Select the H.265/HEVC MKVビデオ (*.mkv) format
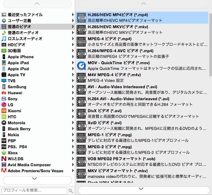This screenshot has height=195, width=212. pos(142,30)
